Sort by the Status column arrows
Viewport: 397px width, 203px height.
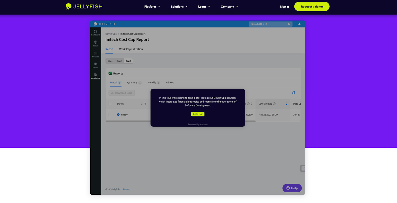(x=142, y=104)
